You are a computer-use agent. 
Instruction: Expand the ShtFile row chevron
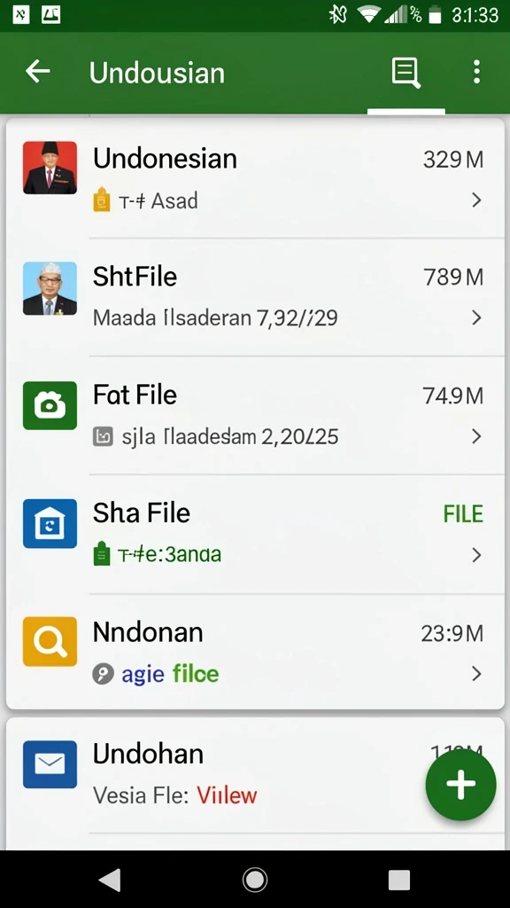point(476,318)
